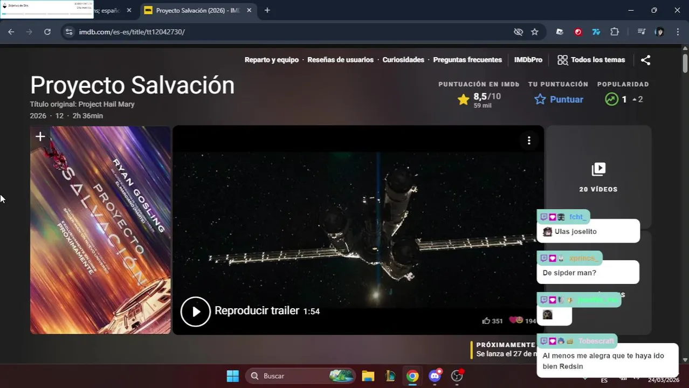Open the Chrome profile avatar
The width and height of the screenshot is (689, 388).
pyautogui.click(x=659, y=32)
